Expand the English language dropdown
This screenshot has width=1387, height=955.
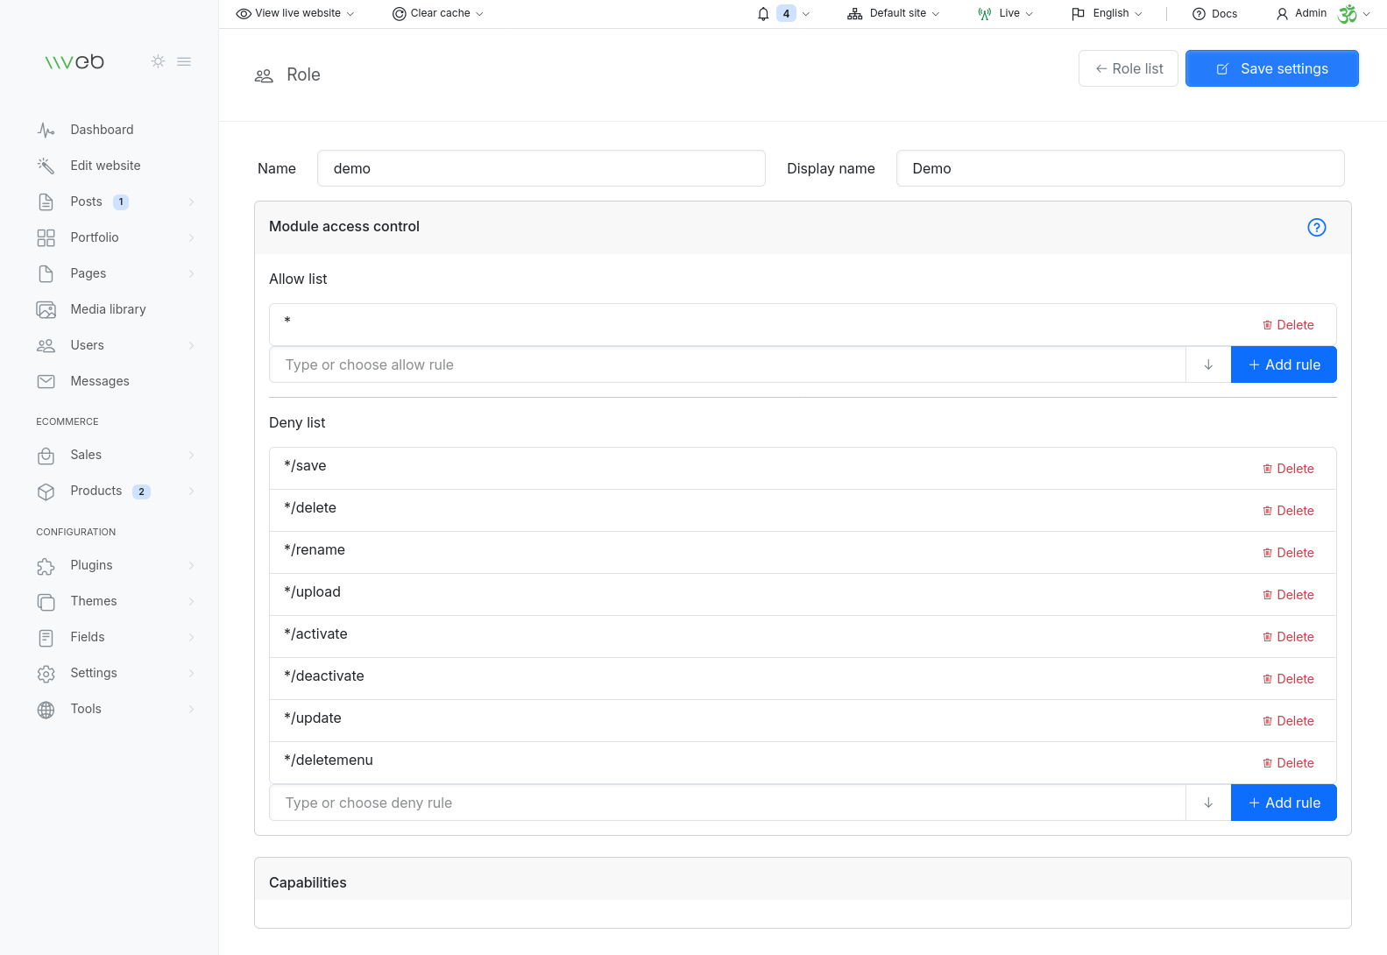[x=1107, y=14]
